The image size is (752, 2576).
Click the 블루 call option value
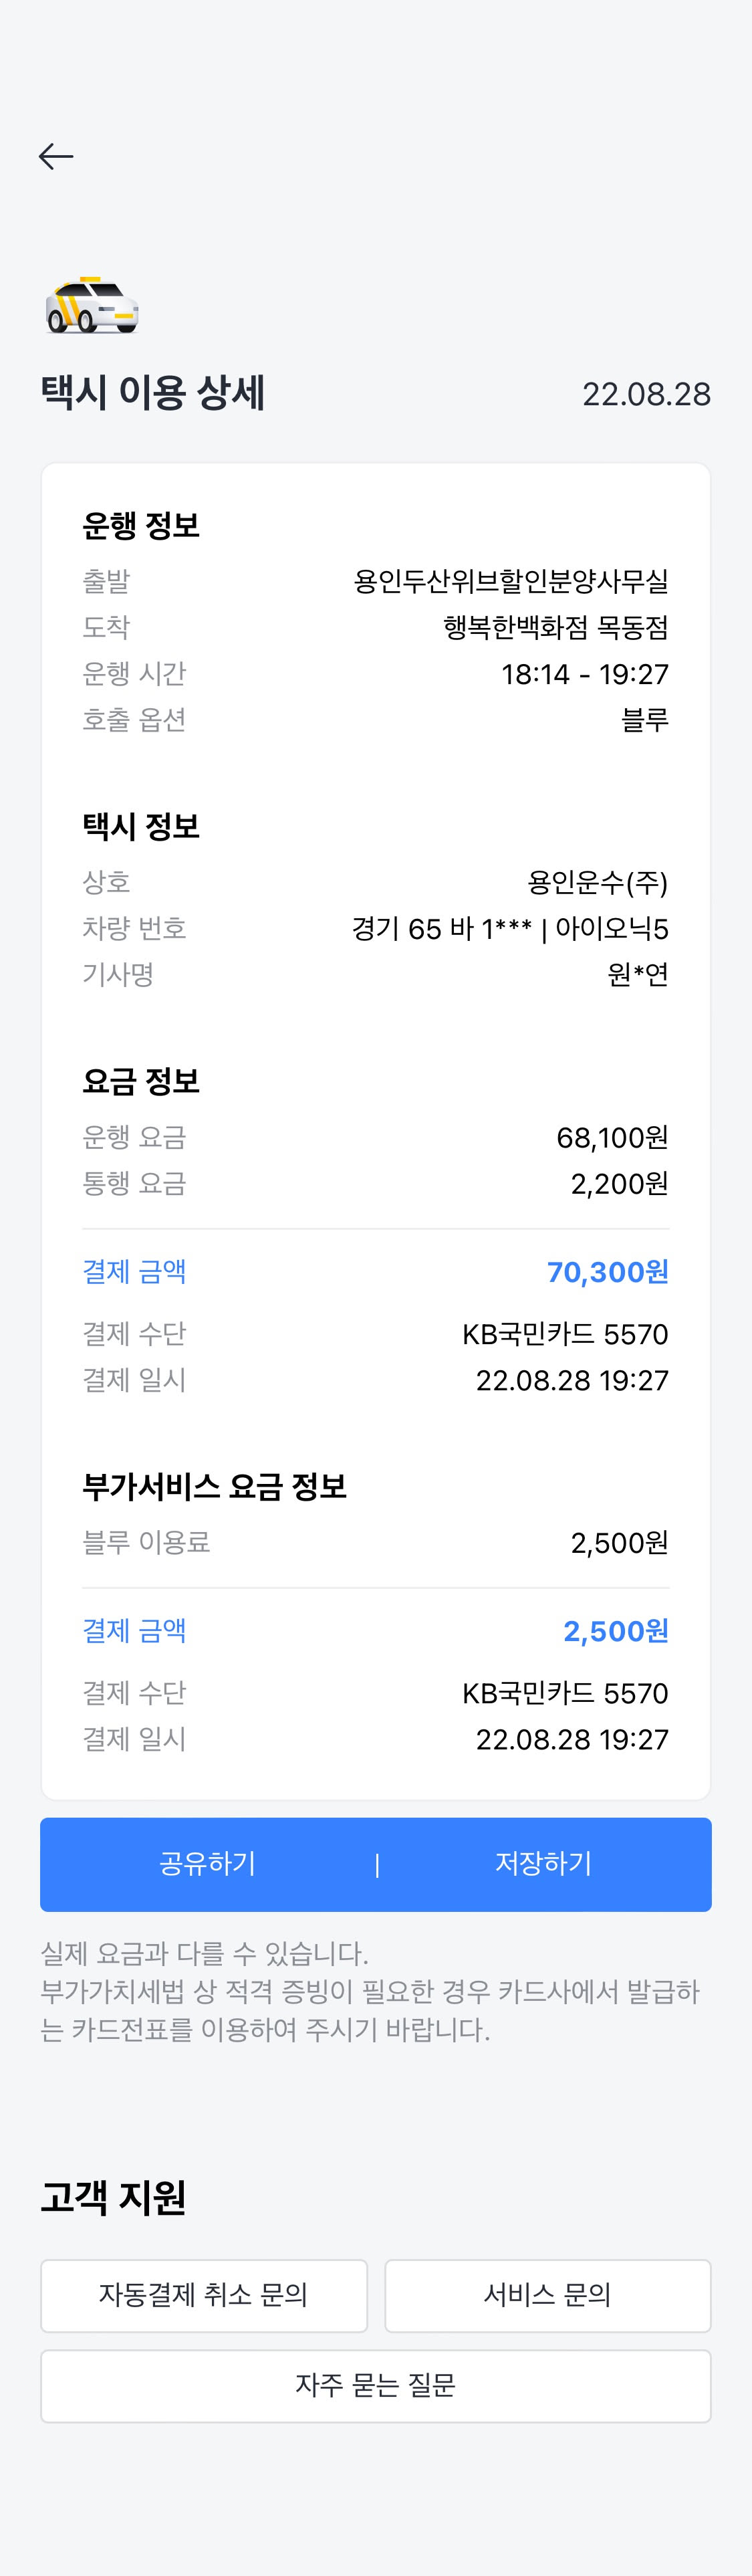pos(644,720)
